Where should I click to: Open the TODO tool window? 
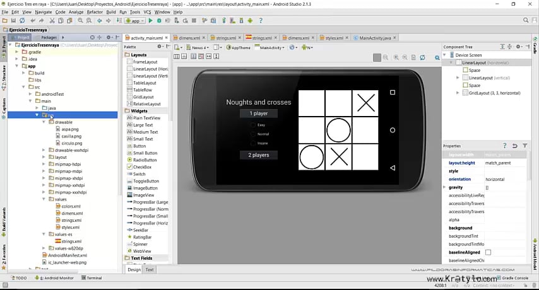coord(19,278)
